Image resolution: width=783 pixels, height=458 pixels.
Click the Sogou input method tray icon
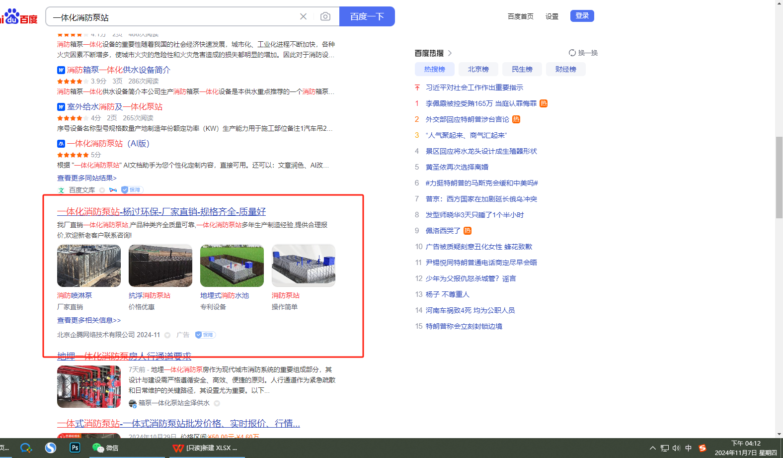[x=702, y=448]
